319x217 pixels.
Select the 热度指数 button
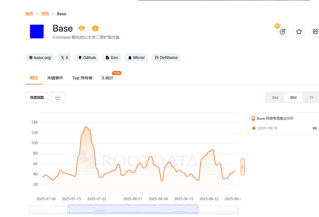point(37,97)
